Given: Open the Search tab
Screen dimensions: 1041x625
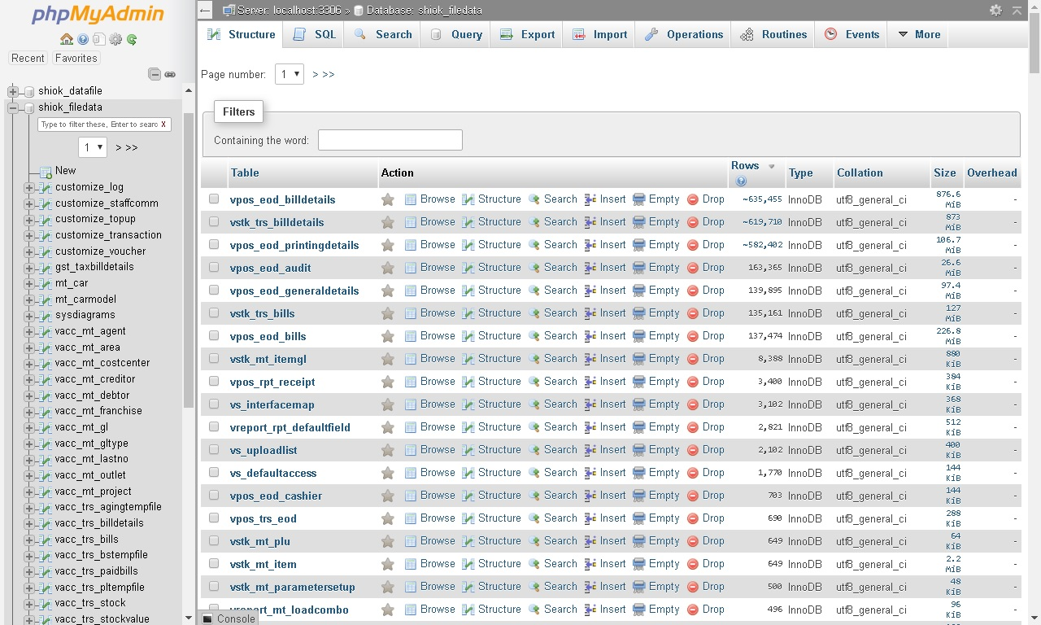Looking at the screenshot, I should click(x=382, y=34).
